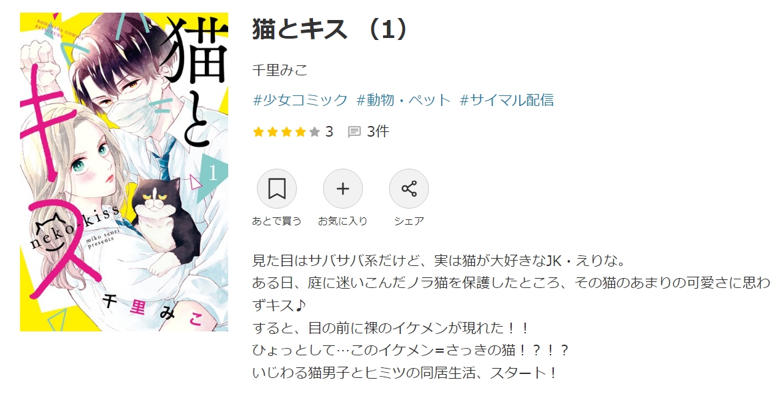Click the second yellow rating star
The height and width of the screenshot is (396, 778).
[x=272, y=132]
